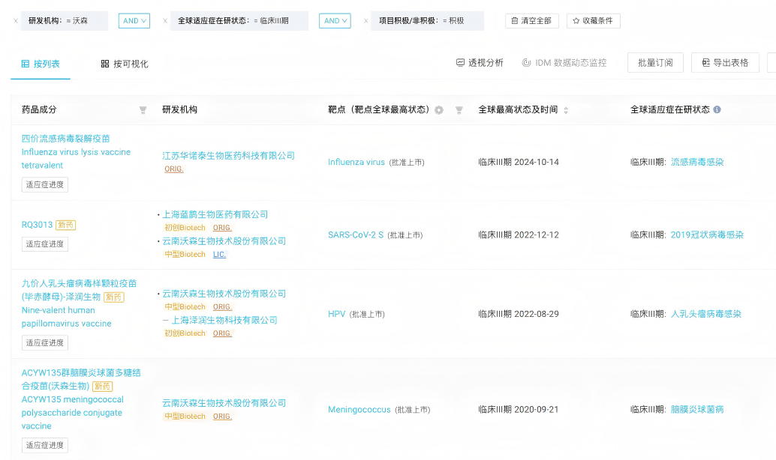Viewport: 776px width, 460px height.
Task: Open the SARS-CoV-2 S target link
Action: (x=355, y=235)
